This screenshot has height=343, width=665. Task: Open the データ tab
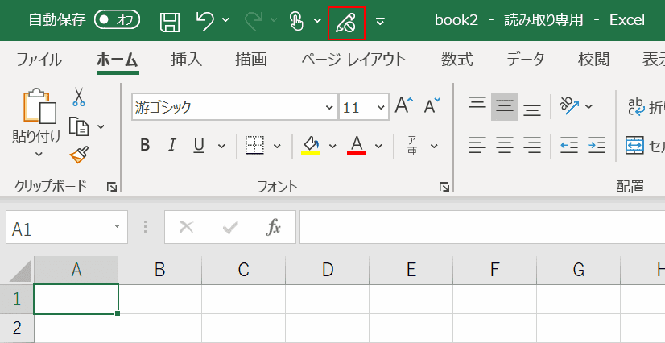(x=526, y=60)
